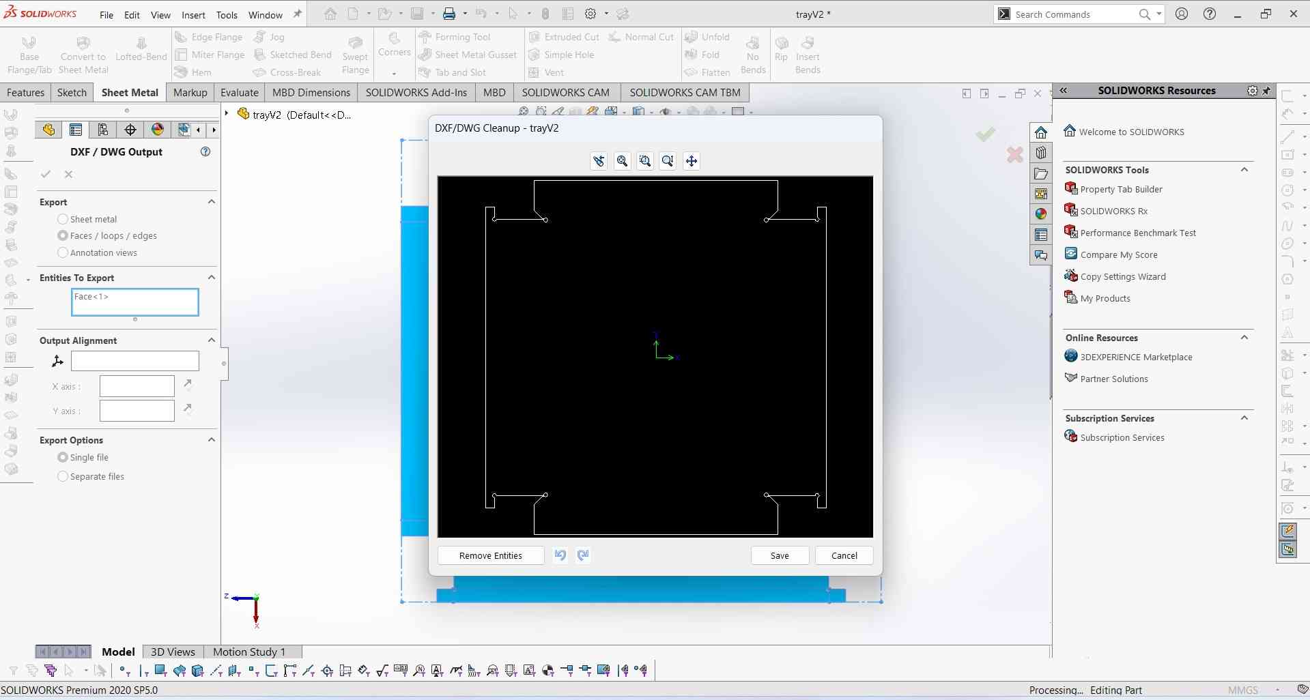Open the Design Library task pane icon
Screen dimensions: 1310x700
[x=1041, y=153]
